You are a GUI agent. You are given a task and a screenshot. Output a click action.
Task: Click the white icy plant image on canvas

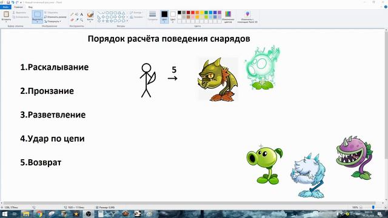[309, 176]
